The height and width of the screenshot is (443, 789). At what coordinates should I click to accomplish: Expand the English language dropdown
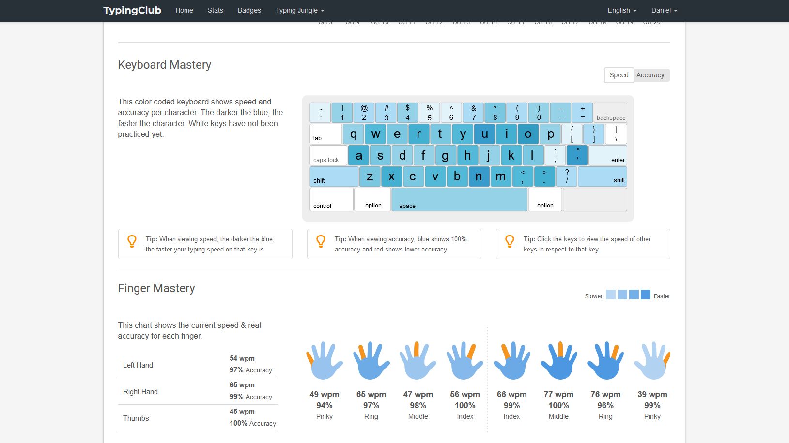(x=622, y=10)
